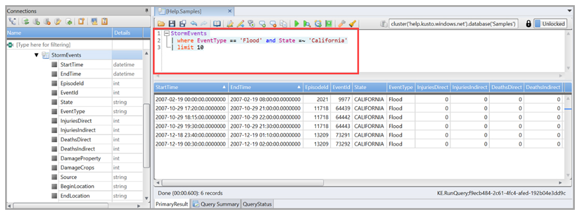Run the query with green play icon
This screenshot has width=580, height=215.
point(297,24)
